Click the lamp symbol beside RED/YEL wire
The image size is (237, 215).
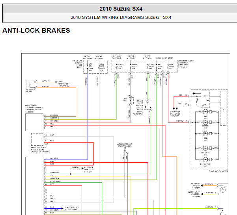223,190
